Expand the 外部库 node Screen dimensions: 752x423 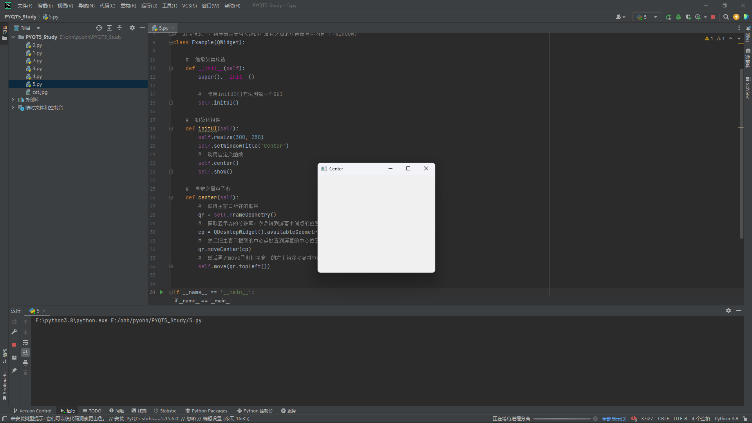13,99
